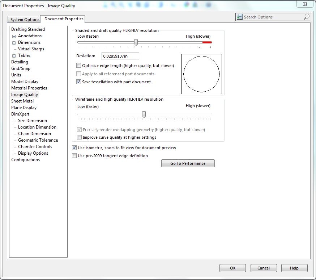The height and width of the screenshot is (280, 316).
Task: Enable Optimize edge length checkbox
Action: 78,66
